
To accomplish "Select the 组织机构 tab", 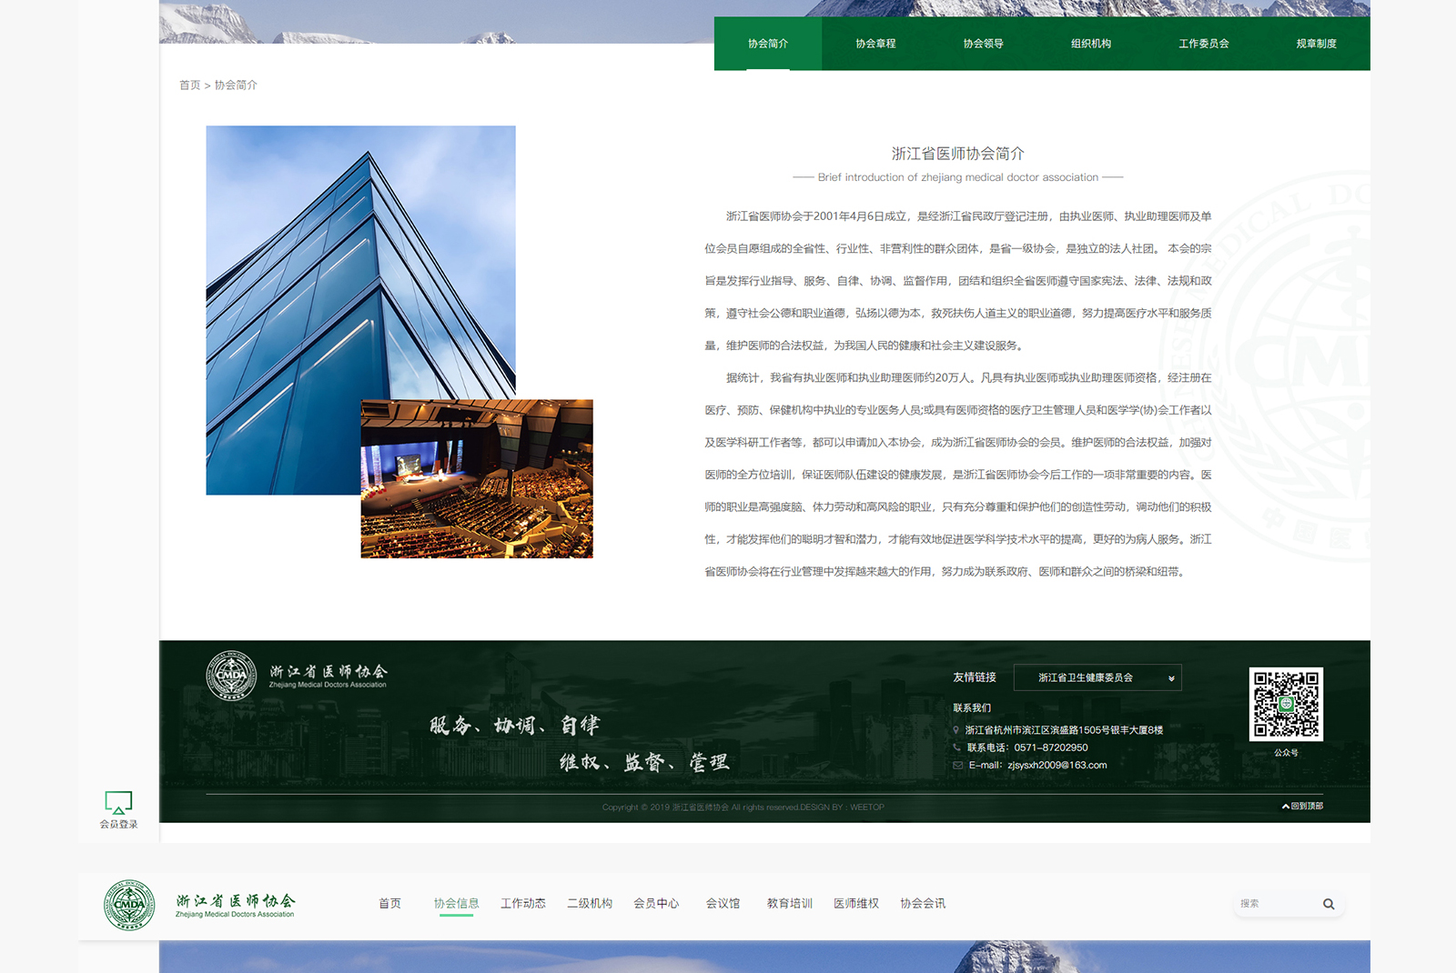I will 1090,44.
